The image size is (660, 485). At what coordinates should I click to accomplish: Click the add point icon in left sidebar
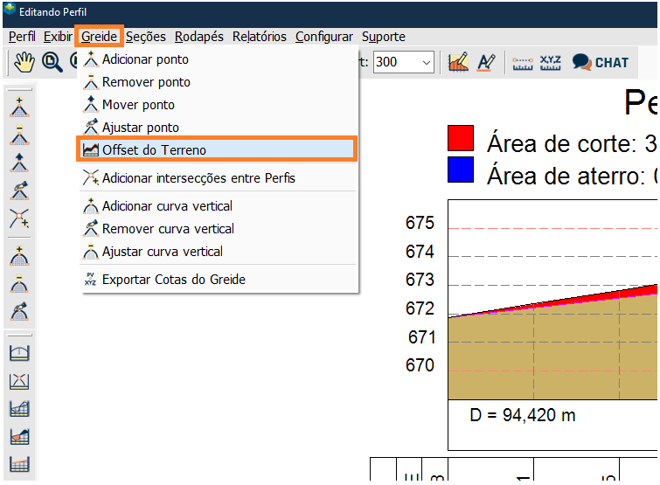click(x=19, y=107)
